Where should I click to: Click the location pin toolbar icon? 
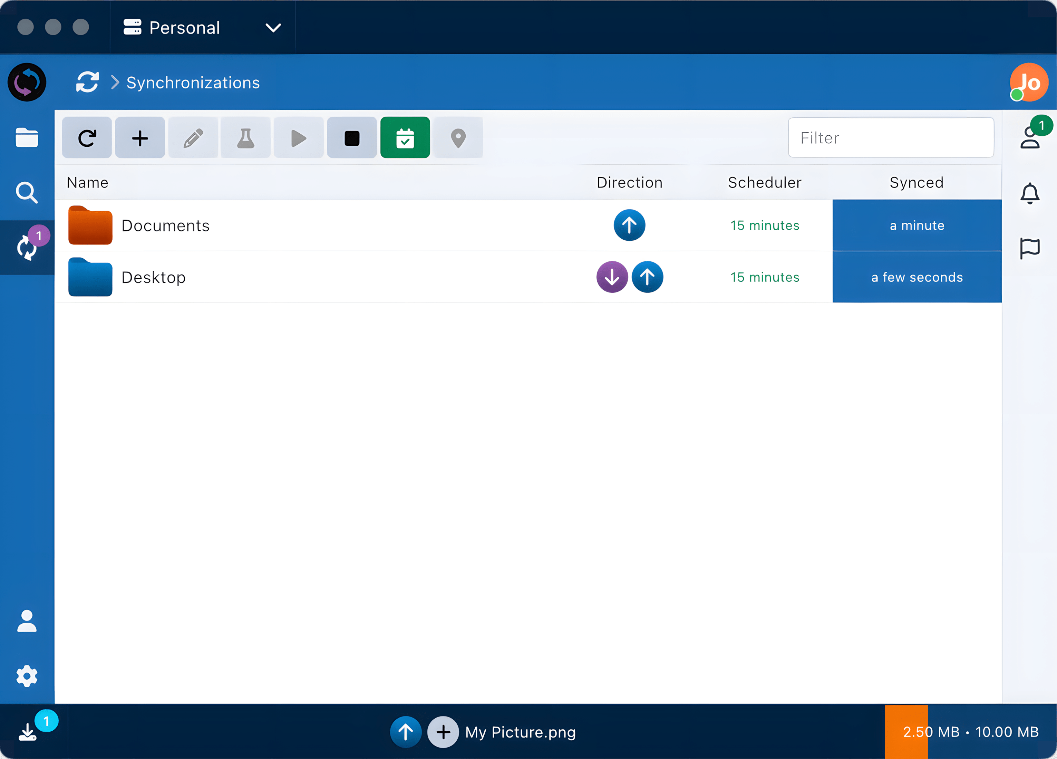coord(458,138)
